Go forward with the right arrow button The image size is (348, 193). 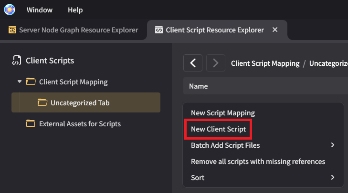click(215, 63)
